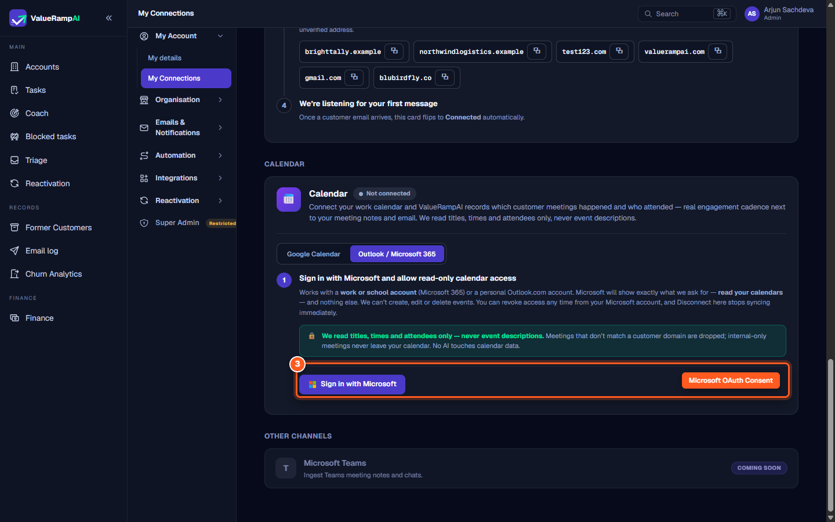Collapse the sidebar with double-chevron icon
This screenshot has width=835, height=522.
[109, 18]
